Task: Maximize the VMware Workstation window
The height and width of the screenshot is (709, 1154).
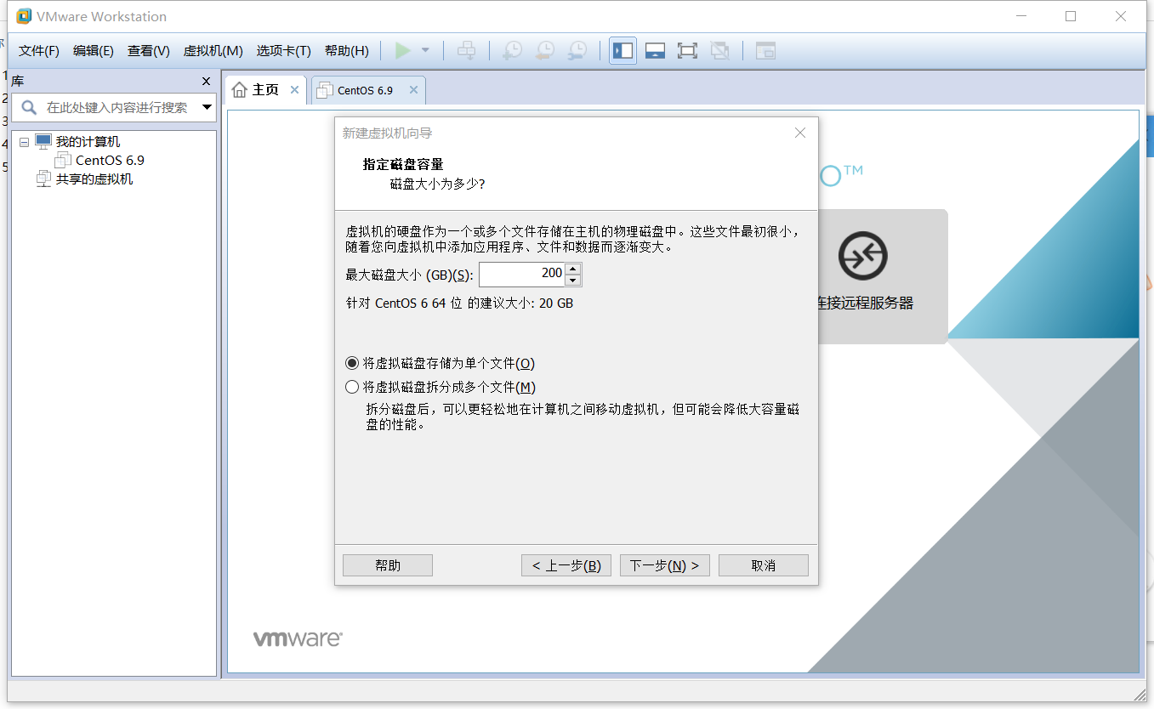Action: [1071, 16]
